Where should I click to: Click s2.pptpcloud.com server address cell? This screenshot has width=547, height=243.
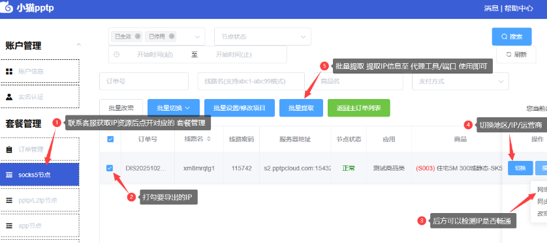coord(298,168)
